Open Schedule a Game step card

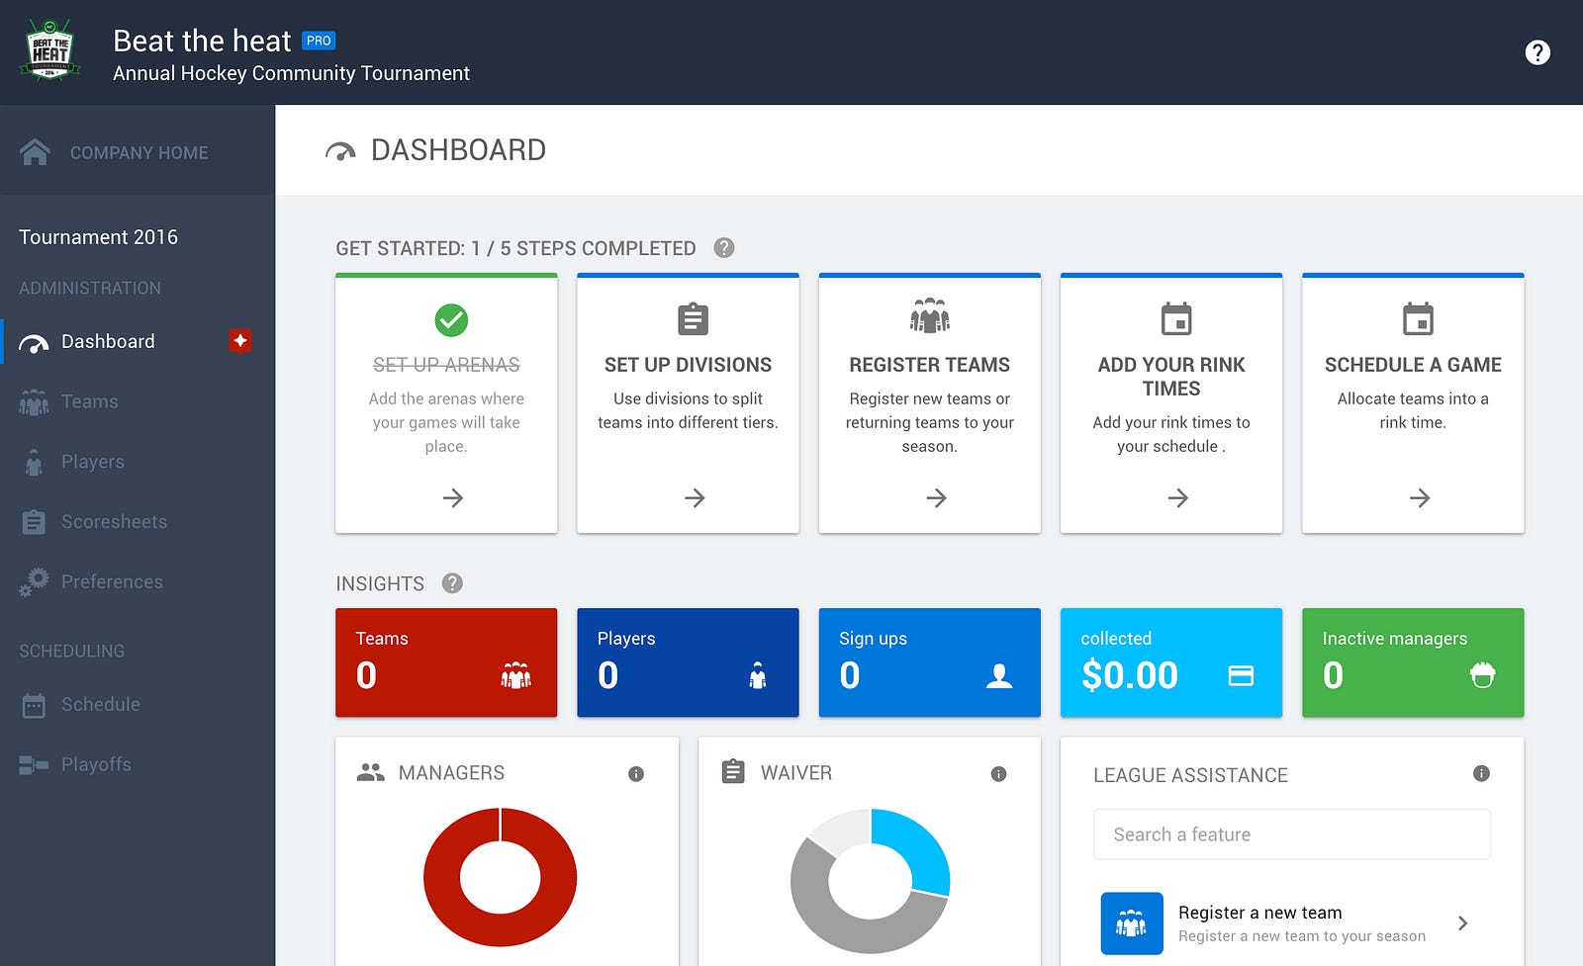[1412, 403]
